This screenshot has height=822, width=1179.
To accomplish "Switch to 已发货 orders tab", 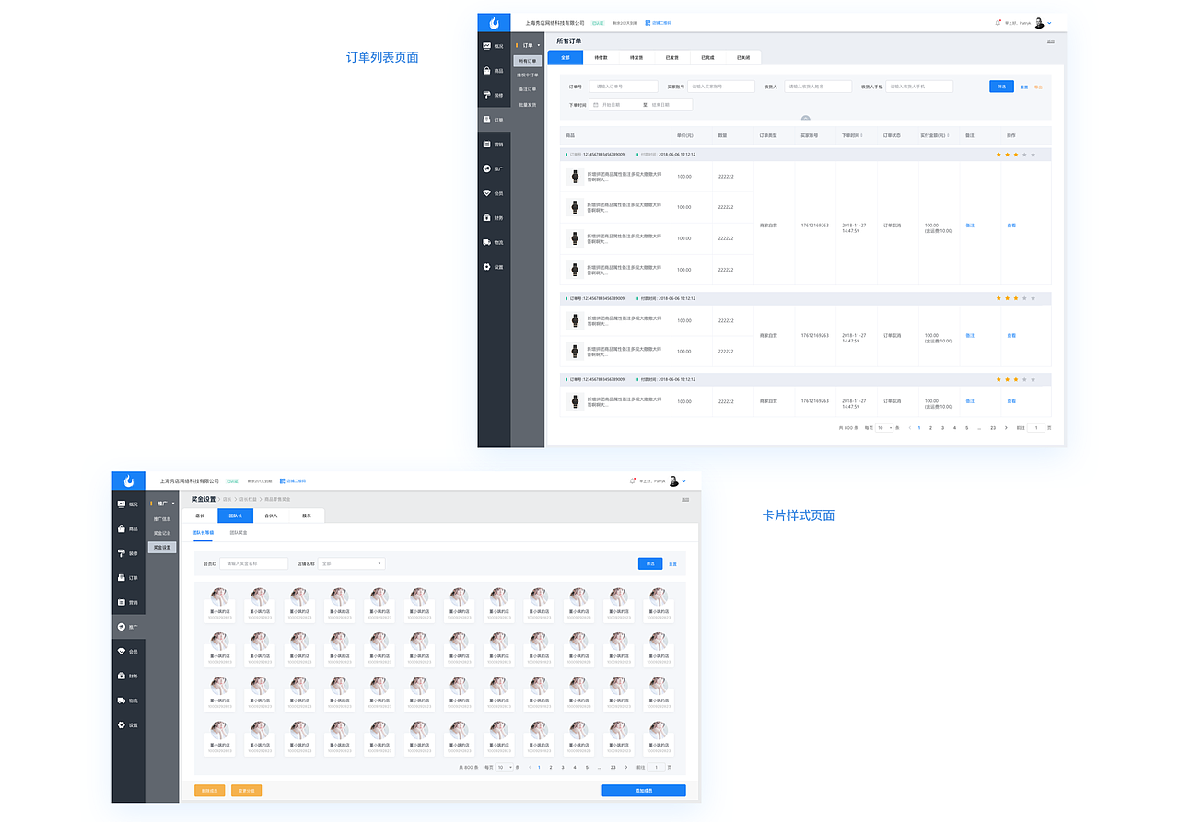I will point(672,57).
